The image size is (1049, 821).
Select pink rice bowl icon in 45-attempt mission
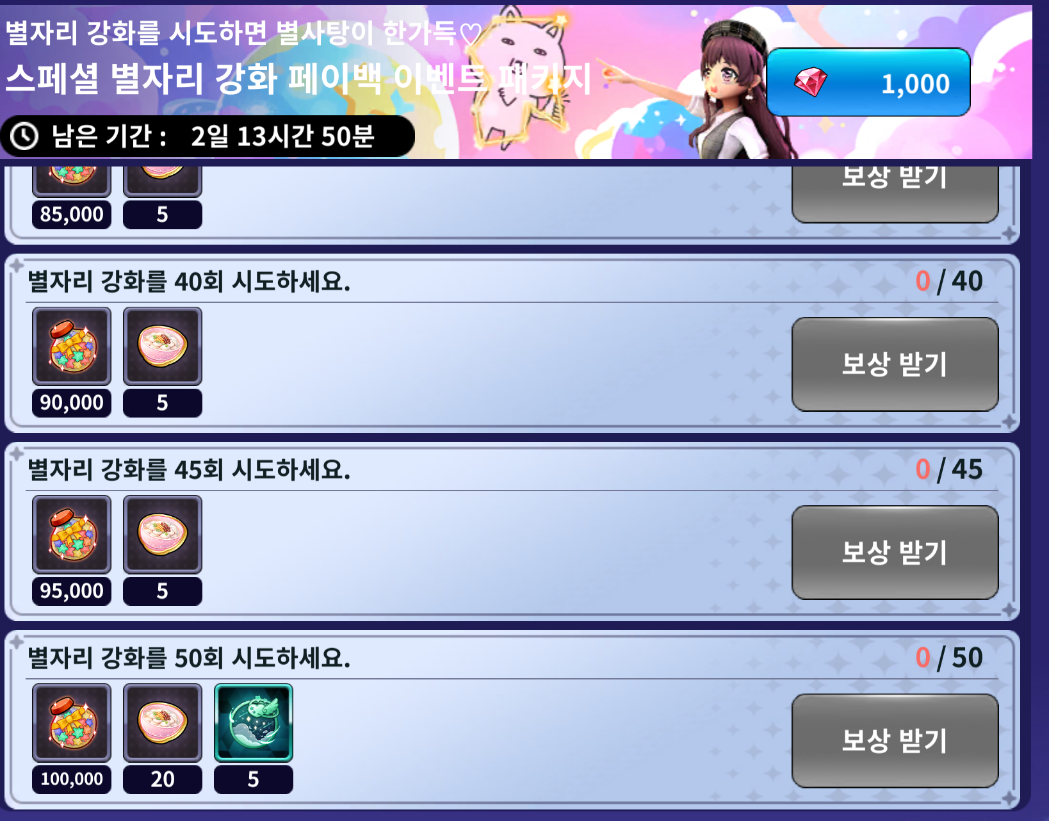click(x=163, y=535)
